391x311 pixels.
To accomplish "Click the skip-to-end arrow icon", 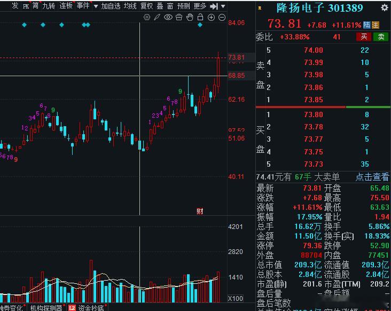I will tap(214, 6).
